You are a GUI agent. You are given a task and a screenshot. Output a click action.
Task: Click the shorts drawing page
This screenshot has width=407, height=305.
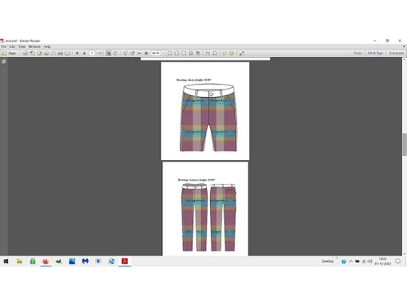click(205, 111)
